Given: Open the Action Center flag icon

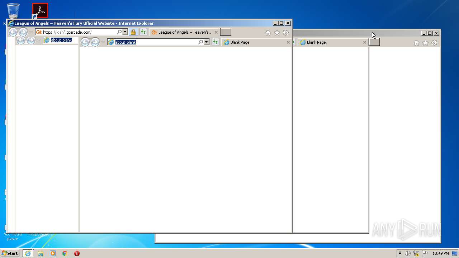Looking at the screenshot, I should coord(425,253).
